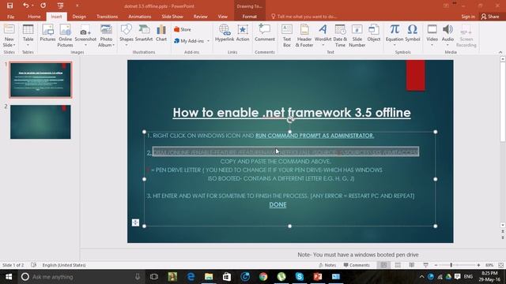Insert a new Comment
Screen dimensions: 506x284
[x=265, y=33]
